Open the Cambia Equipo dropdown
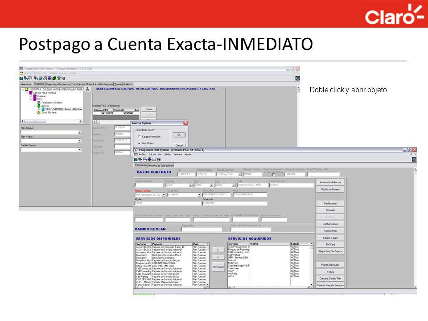Image resolution: width=428 pixels, height=321 pixels. (x=79, y=150)
